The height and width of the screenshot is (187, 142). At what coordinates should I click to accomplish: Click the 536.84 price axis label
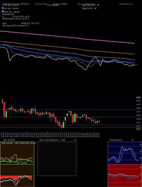(x=138, y=122)
